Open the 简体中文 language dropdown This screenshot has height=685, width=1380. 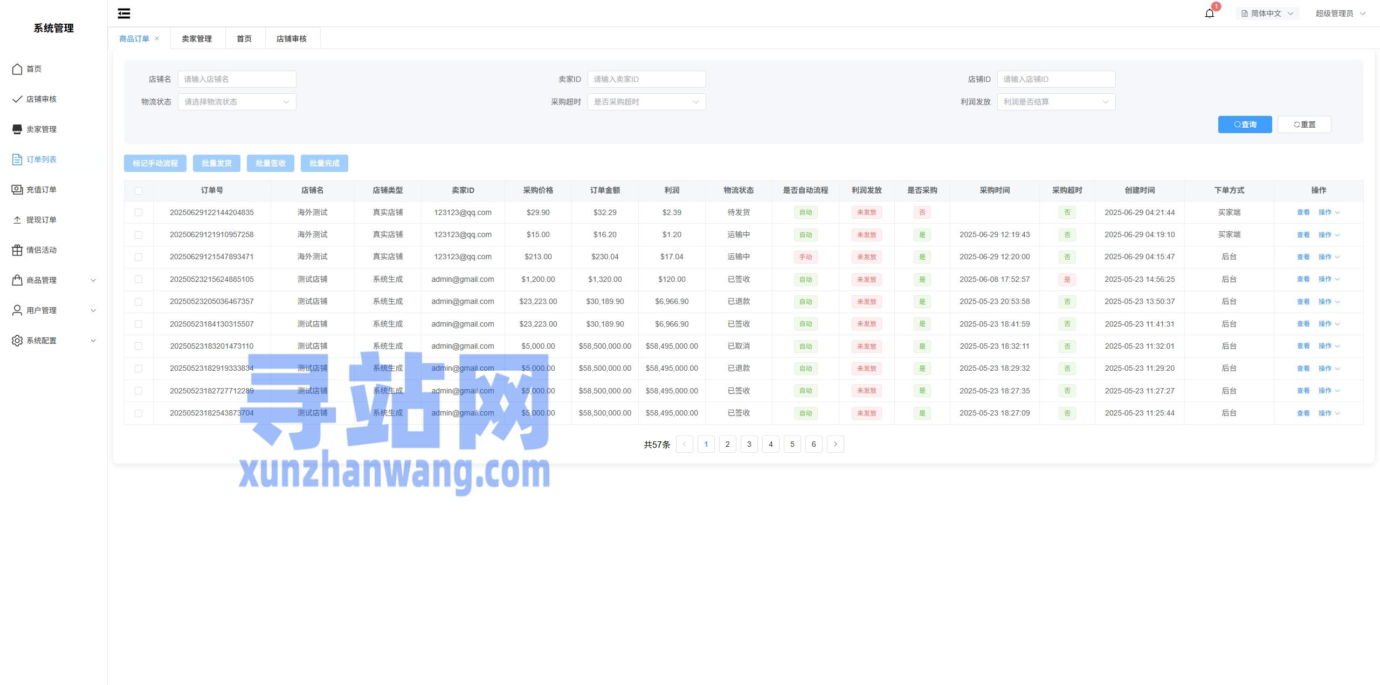click(1267, 13)
